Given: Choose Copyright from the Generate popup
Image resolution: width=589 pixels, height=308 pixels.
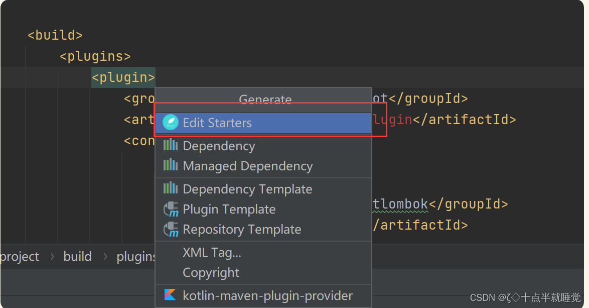Looking at the screenshot, I should (263, 273).
